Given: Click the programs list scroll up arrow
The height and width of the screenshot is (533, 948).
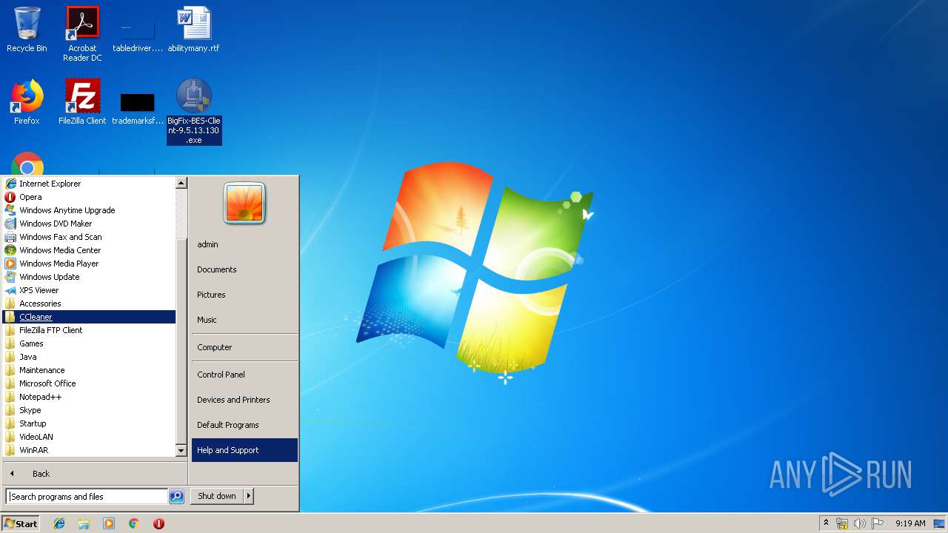Looking at the screenshot, I should (x=181, y=183).
